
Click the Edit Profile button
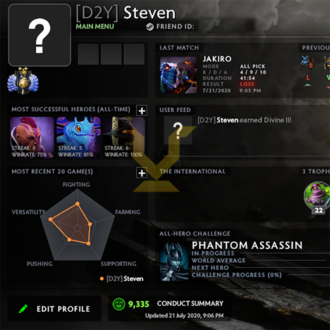[x=54, y=309]
